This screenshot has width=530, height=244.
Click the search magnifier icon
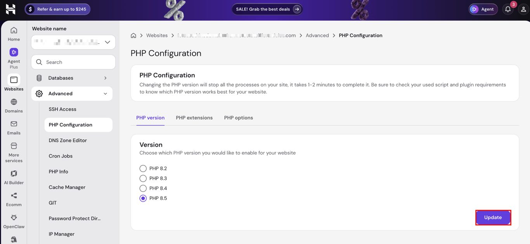tap(39, 62)
